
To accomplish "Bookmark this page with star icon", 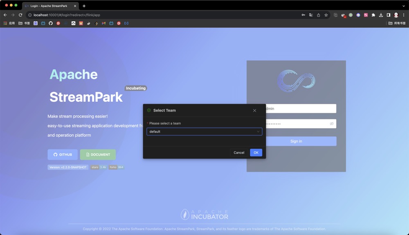I will coord(326,15).
